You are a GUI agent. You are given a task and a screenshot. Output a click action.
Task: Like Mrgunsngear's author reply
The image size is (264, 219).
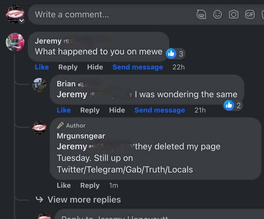(x=64, y=185)
